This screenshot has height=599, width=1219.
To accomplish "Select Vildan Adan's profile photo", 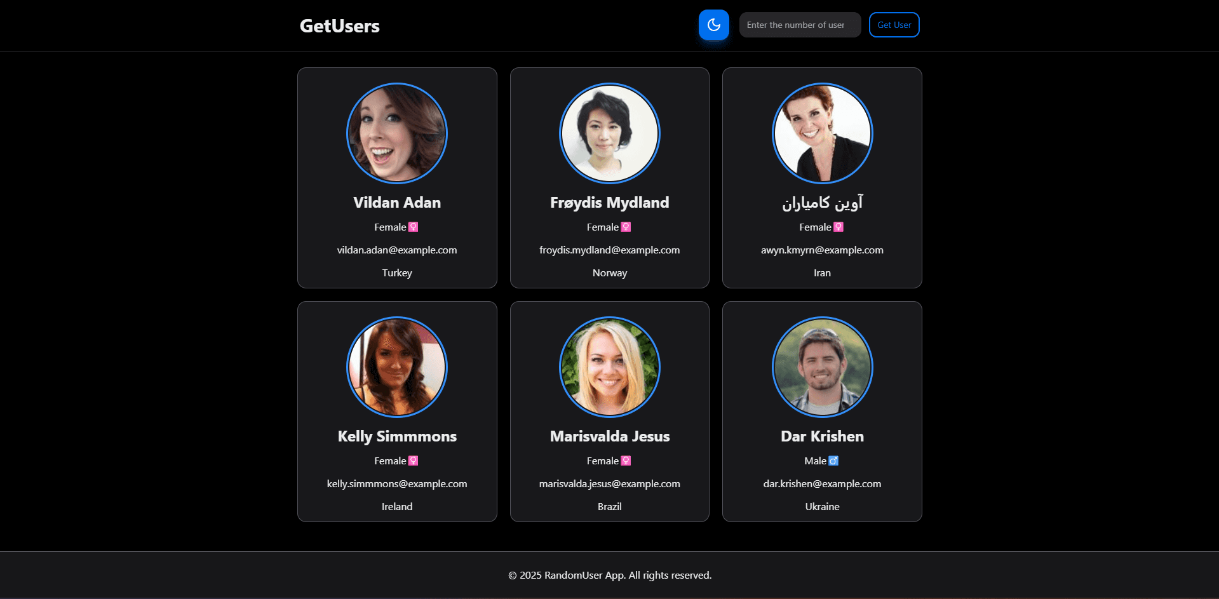I will (397, 133).
